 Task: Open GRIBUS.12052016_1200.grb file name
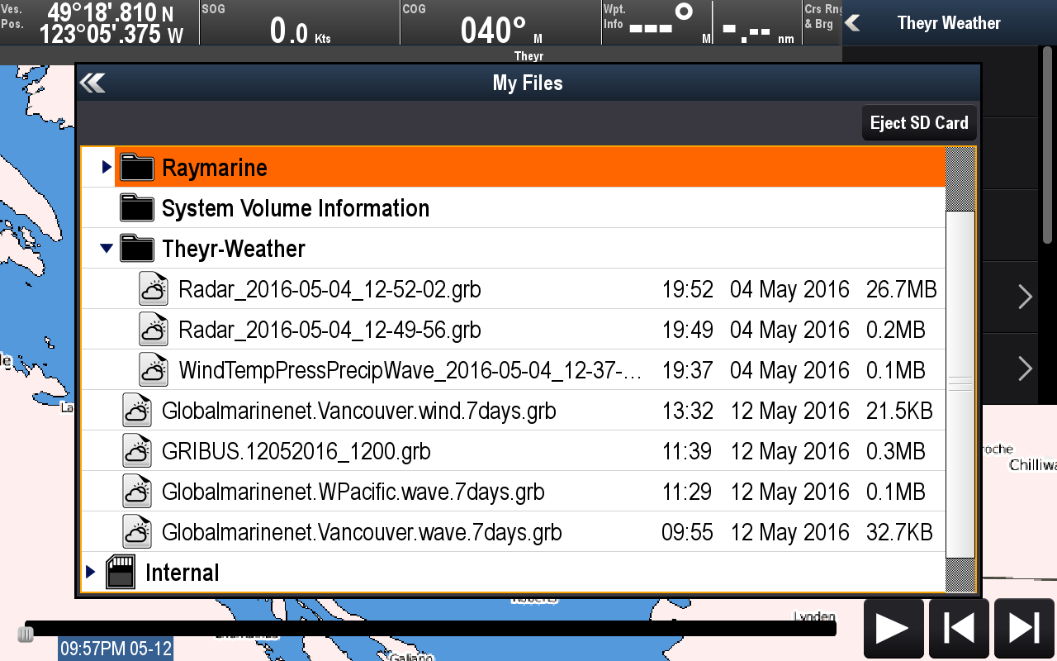tap(296, 451)
